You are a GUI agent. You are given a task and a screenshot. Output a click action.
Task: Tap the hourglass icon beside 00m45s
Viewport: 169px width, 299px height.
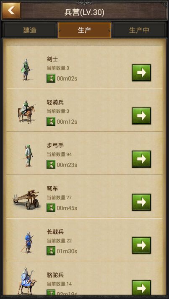(51, 208)
